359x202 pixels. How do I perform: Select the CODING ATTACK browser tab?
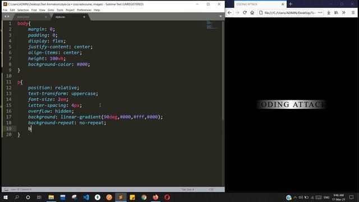click(x=260, y=4)
